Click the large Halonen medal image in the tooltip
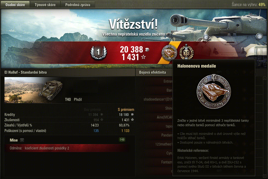Screen dimensions: 268x179 click(x=214, y=91)
